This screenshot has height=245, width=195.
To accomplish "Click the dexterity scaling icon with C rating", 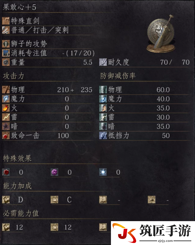I will [x=54, y=200].
